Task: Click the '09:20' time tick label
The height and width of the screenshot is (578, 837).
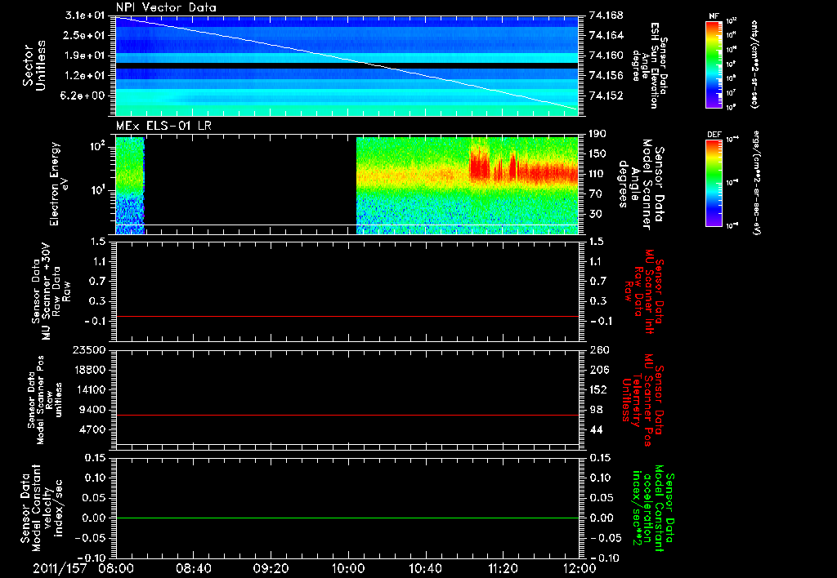Action: (x=271, y=568)
